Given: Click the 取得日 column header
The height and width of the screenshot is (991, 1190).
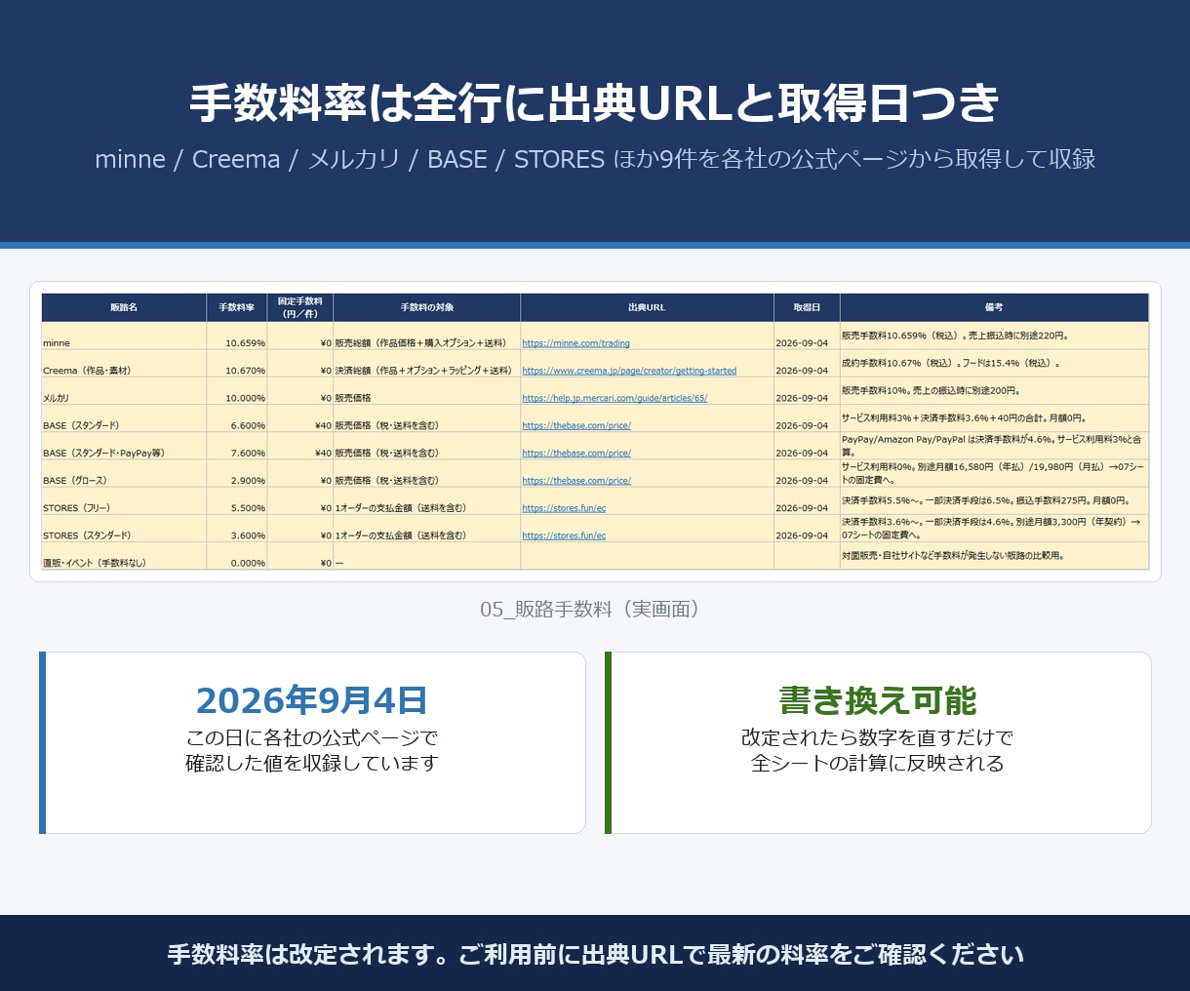Looking at the screenshot, I should (x=807, y=307).
